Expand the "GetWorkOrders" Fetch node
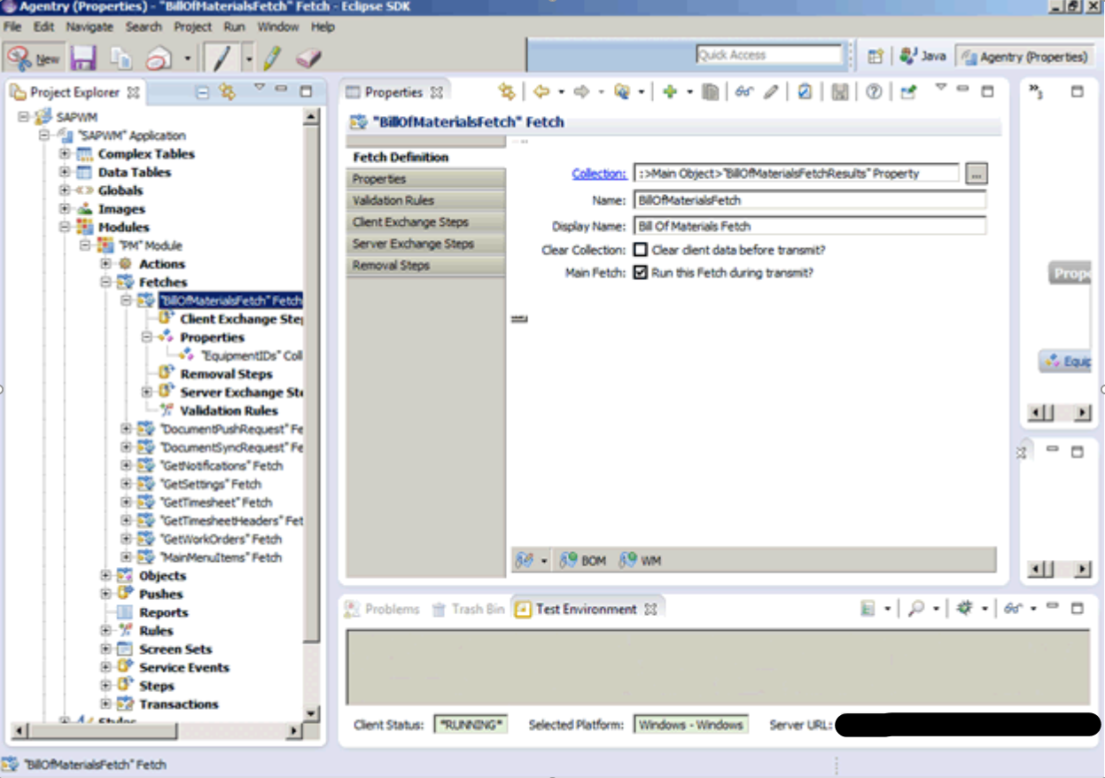This screenshot has height=778, width=1105. tap(126, 539)
